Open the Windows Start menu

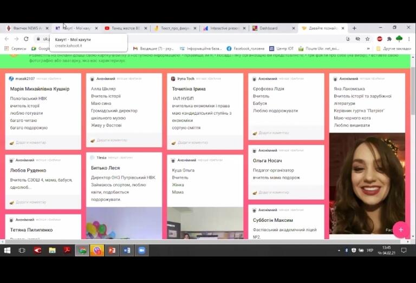[x=7, y=251]
